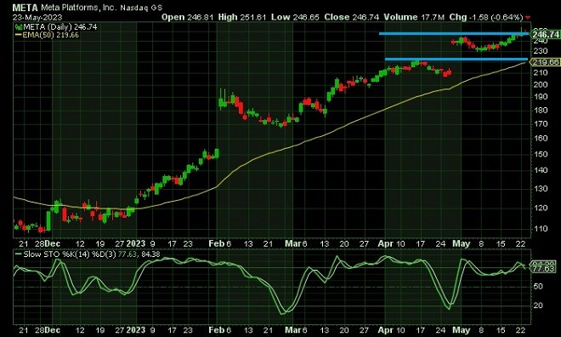Click Feb on the stochastic panel date axis

216,330
